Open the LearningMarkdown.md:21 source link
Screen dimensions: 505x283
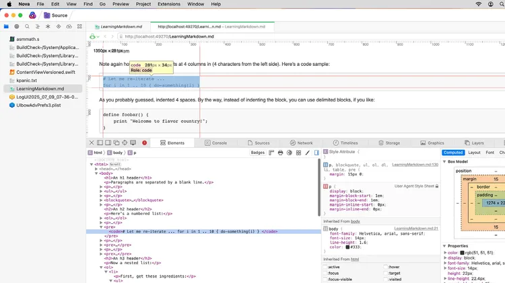pyautogui.click(x=416, y=229)
